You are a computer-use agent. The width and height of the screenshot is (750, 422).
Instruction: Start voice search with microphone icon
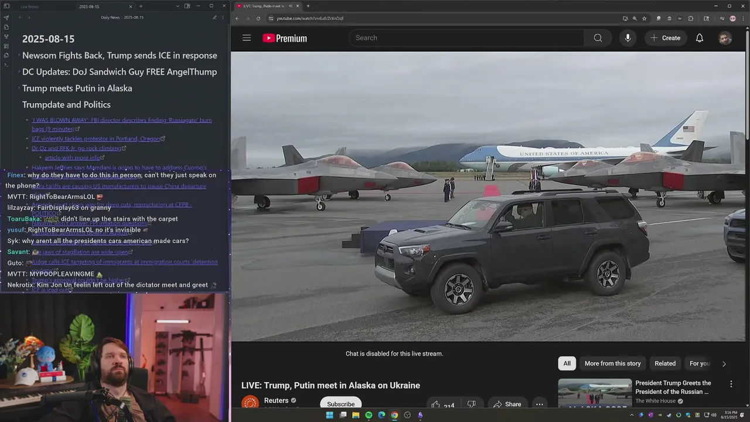pyautogui.click(x=628, y=38)
